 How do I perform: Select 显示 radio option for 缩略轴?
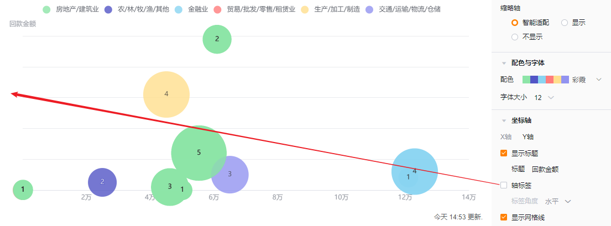tap(565, 23)
